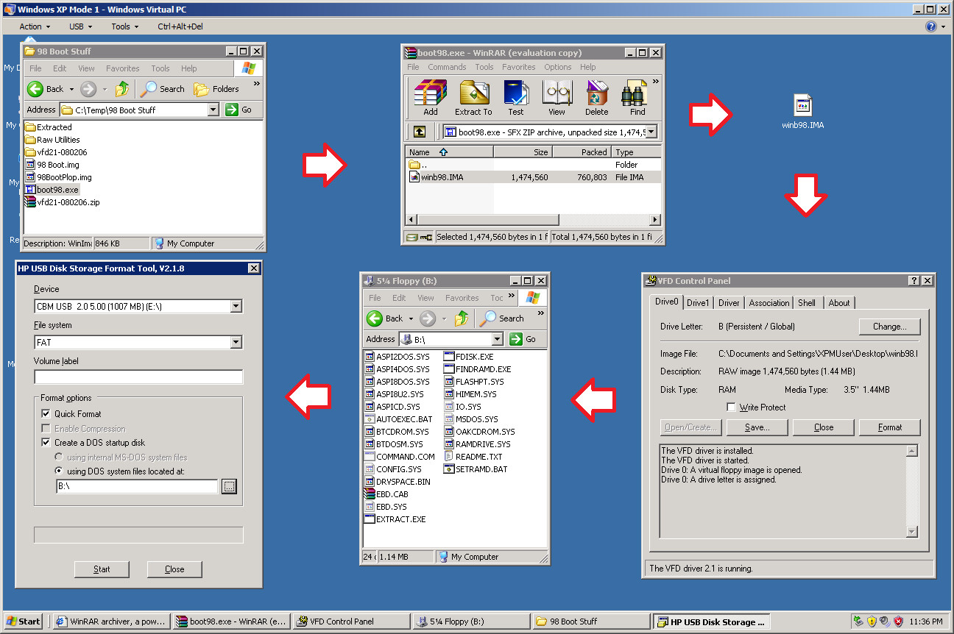This screenshot has width=954, height=634.
Task: Enable the Write Protect checkbox
Action: click(731, 407)
